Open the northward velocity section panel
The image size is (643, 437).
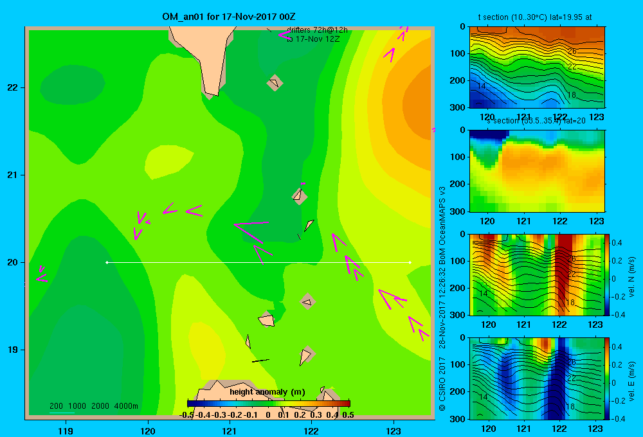537,274
